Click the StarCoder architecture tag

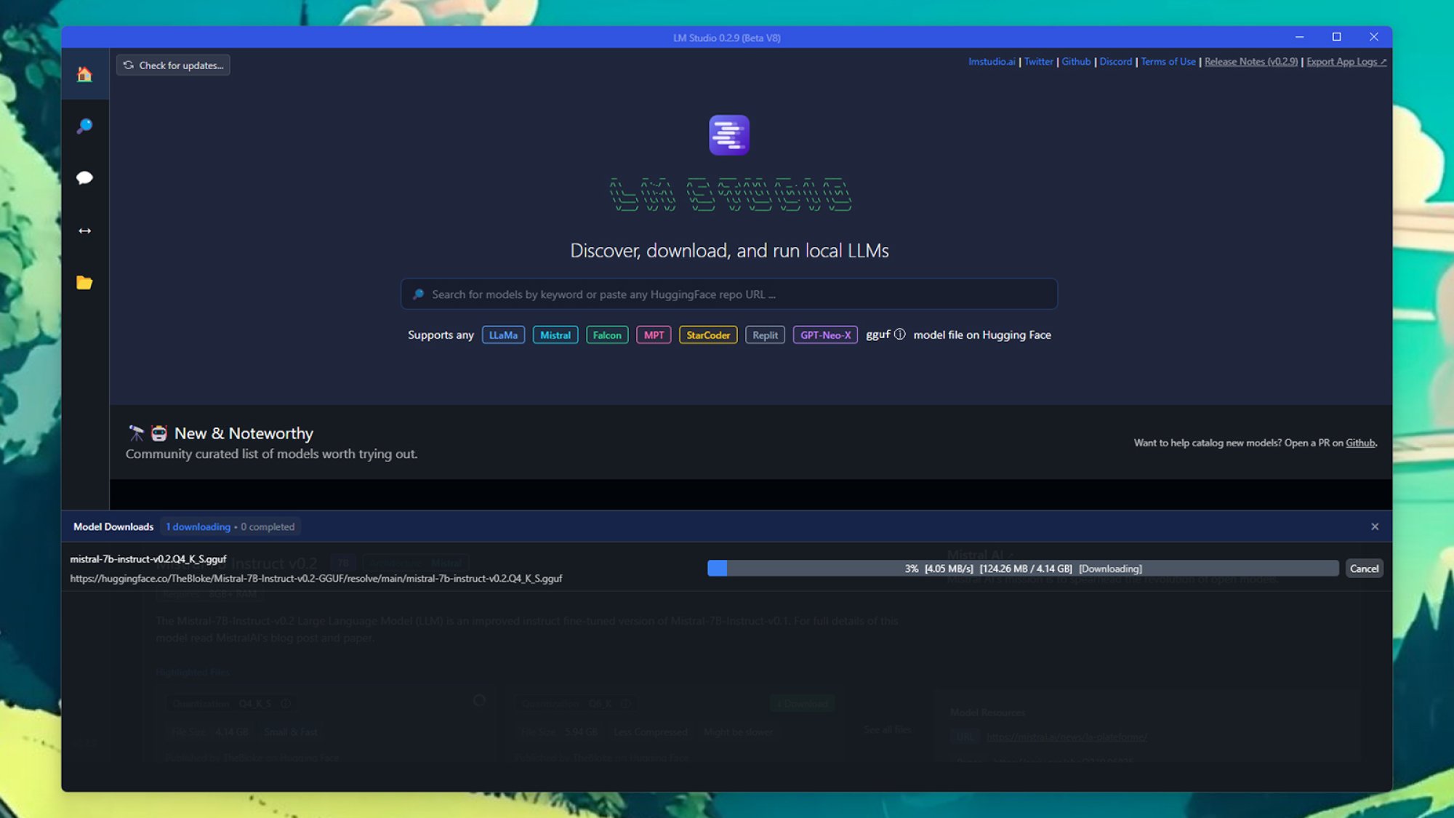point(708,335)
